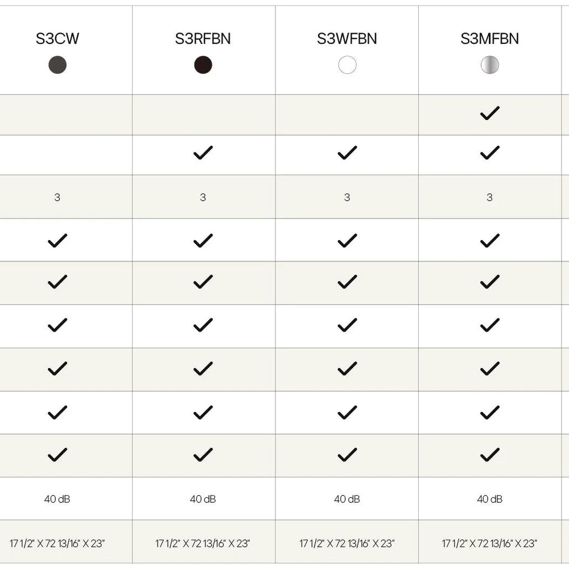Open the S3RFBN model heading
The image size is (569, 569).
203,39
